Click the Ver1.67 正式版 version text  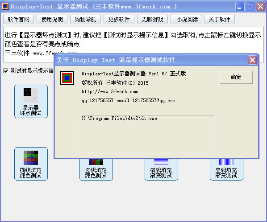point(167,74)
